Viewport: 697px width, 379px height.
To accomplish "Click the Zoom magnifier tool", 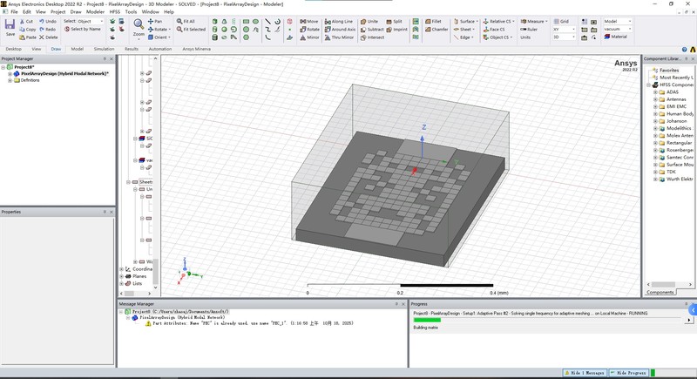I will point(139,26).
